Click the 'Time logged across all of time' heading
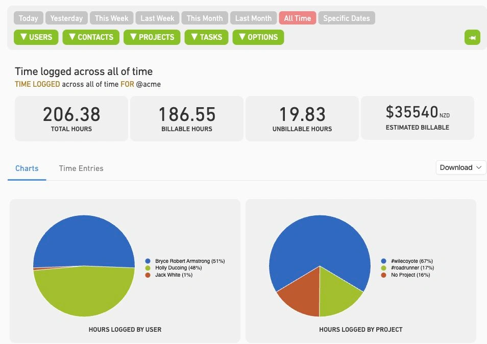The width and height of the screenshot is (487, 344). click(x=84, y=72)
